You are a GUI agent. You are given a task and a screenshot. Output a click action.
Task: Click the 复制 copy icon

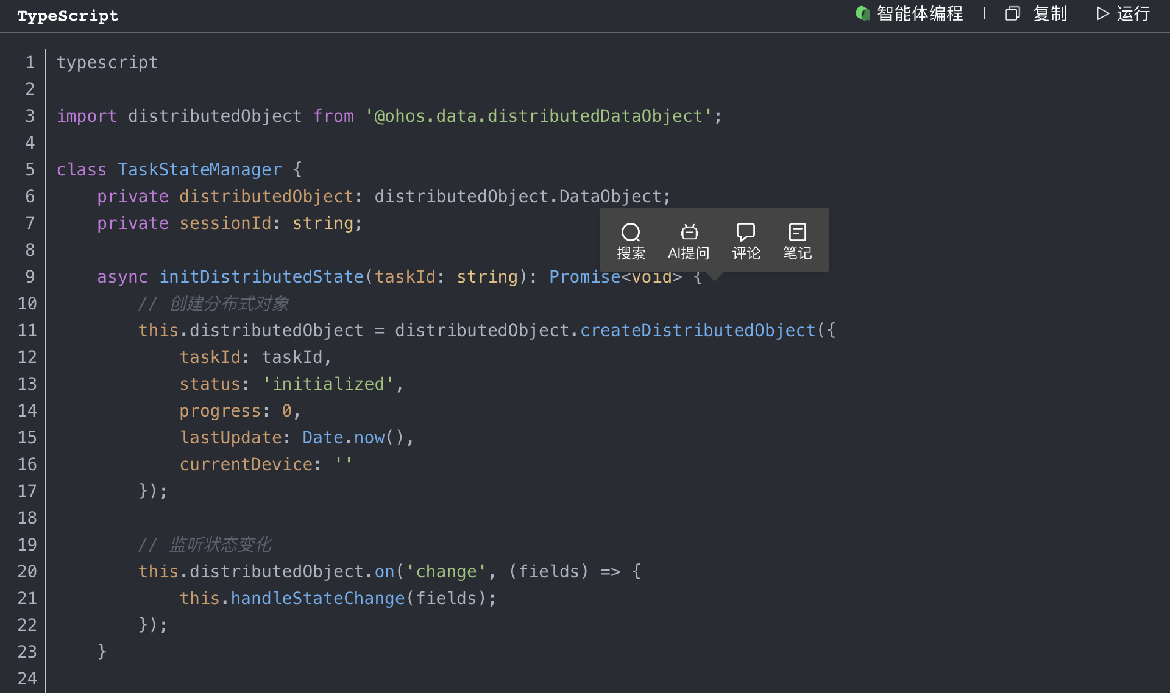point(1012,14)
